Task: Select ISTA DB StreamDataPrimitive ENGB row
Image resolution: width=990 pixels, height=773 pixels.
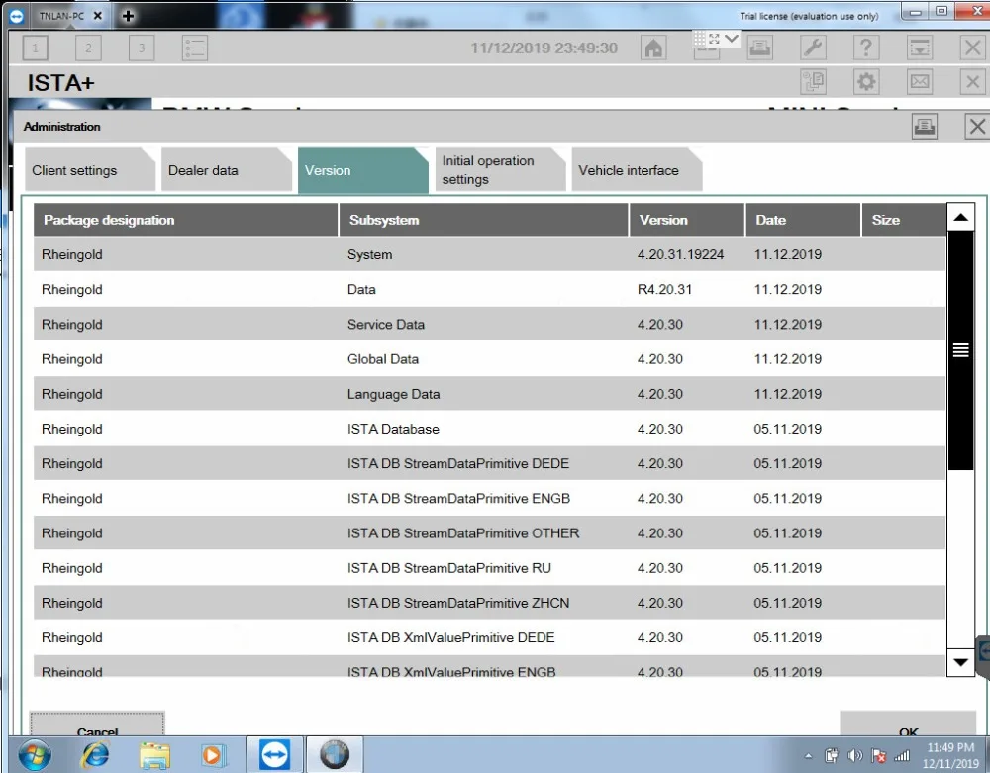Action: pyautogui.click(x=489, y=499)
